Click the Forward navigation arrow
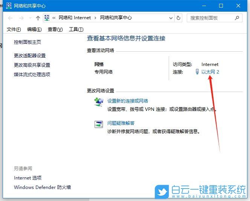250x201 pixels. 21,18
